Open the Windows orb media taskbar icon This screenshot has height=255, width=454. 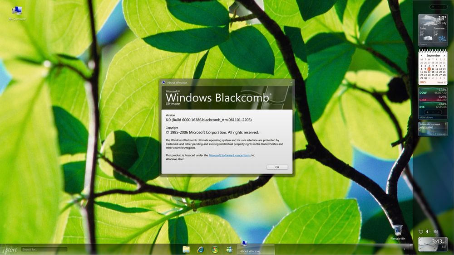click(x=215, y=249)
